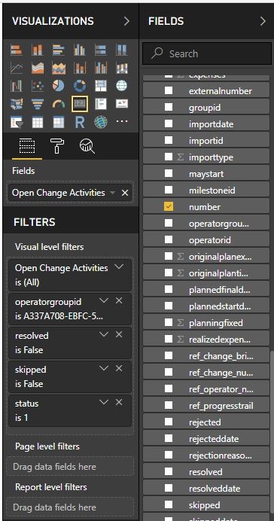Select the Scatter chart visual

(x=37, y=86)
